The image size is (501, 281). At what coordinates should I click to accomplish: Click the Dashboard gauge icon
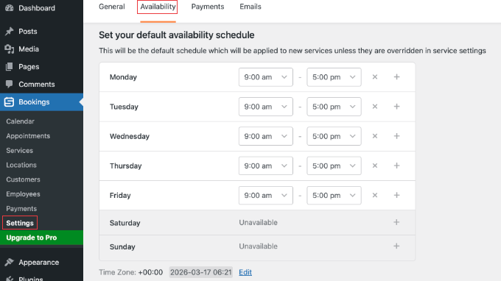click(x=10, y=8)
